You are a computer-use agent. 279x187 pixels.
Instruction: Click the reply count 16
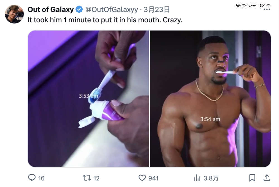(x=41, y=178)
